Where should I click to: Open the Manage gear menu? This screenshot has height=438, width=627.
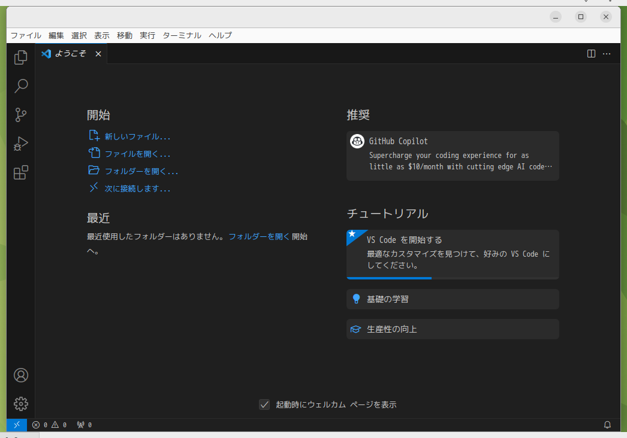coord(21,404)
